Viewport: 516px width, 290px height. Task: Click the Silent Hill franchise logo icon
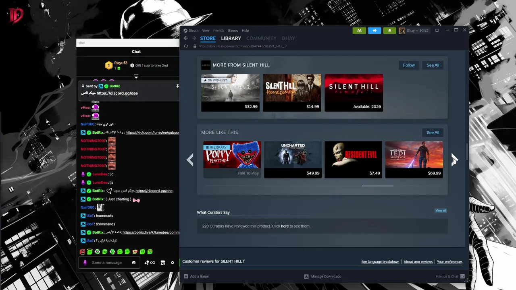[x=206, y=65]
